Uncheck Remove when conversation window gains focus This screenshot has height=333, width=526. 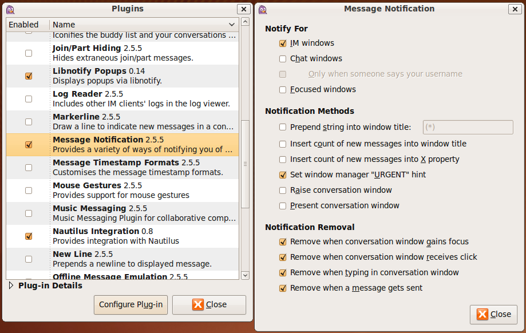point(283,242)
